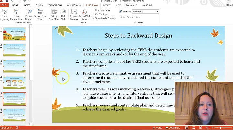Open the Present Online button
This screenshot has width=233, height=130.
pos(29,14)
